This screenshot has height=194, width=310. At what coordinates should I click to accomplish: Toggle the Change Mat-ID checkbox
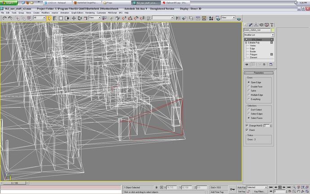tap(247, 125)
